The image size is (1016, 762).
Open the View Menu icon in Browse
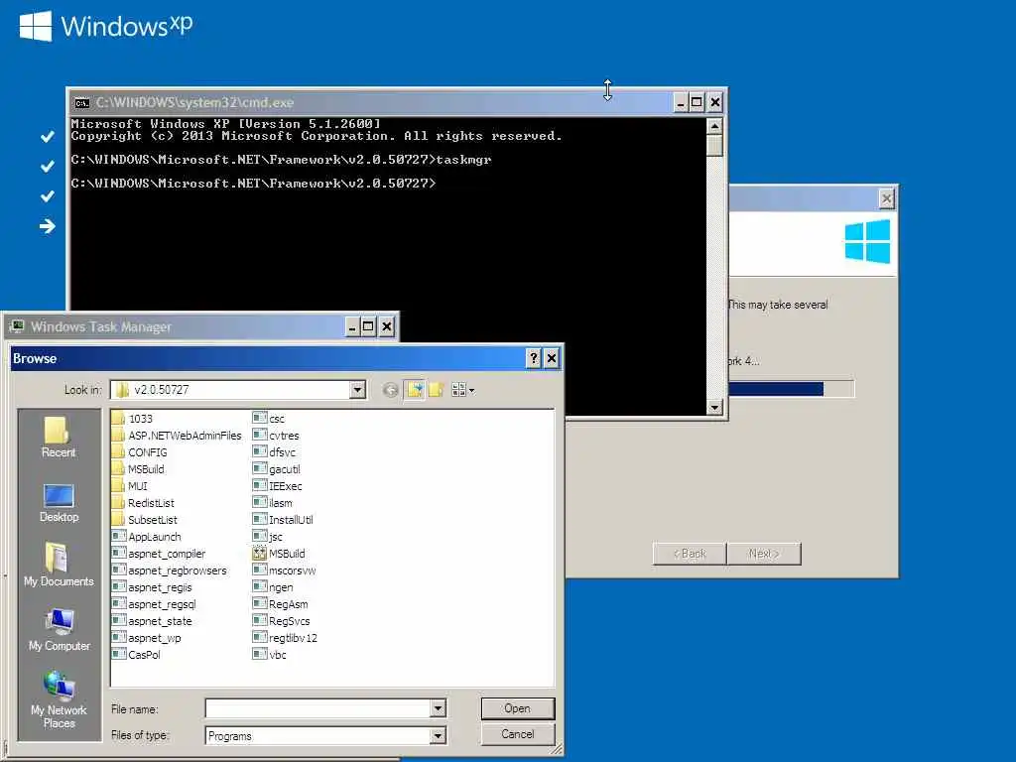pos(462,389)
